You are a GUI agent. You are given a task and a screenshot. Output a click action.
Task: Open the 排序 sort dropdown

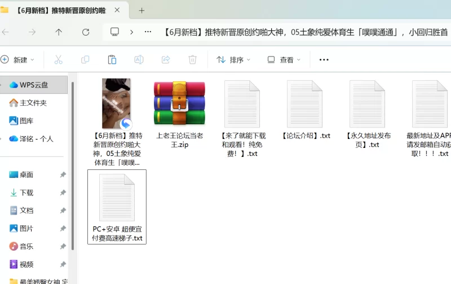tap(233, 59)
